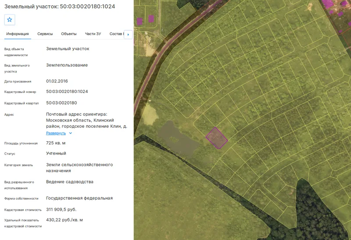Click the dark pond on the map
This screenshot has height=240, width=351.
point(178,139)
